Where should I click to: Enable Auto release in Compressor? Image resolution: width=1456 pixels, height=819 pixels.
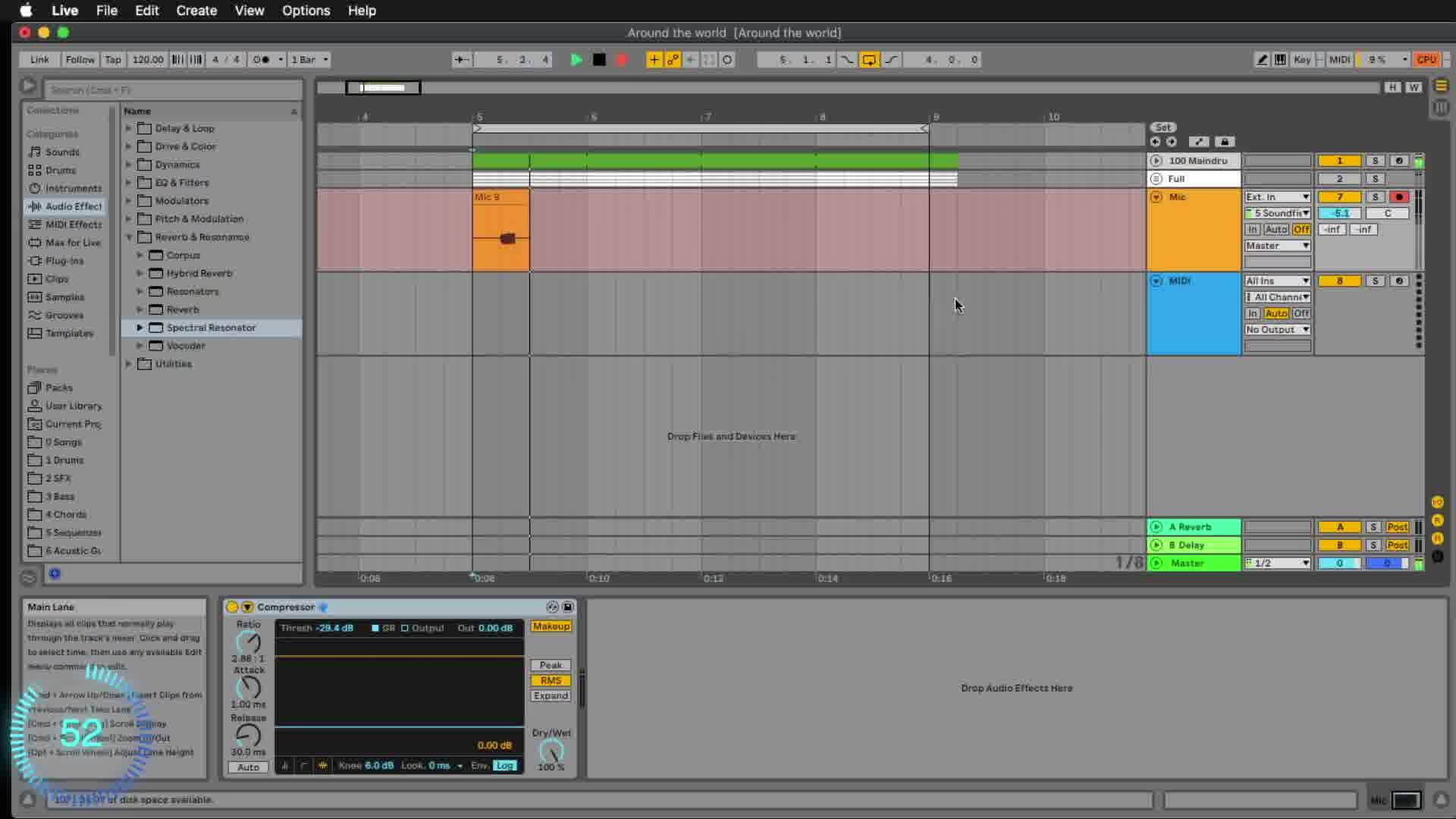click(248, 767)
